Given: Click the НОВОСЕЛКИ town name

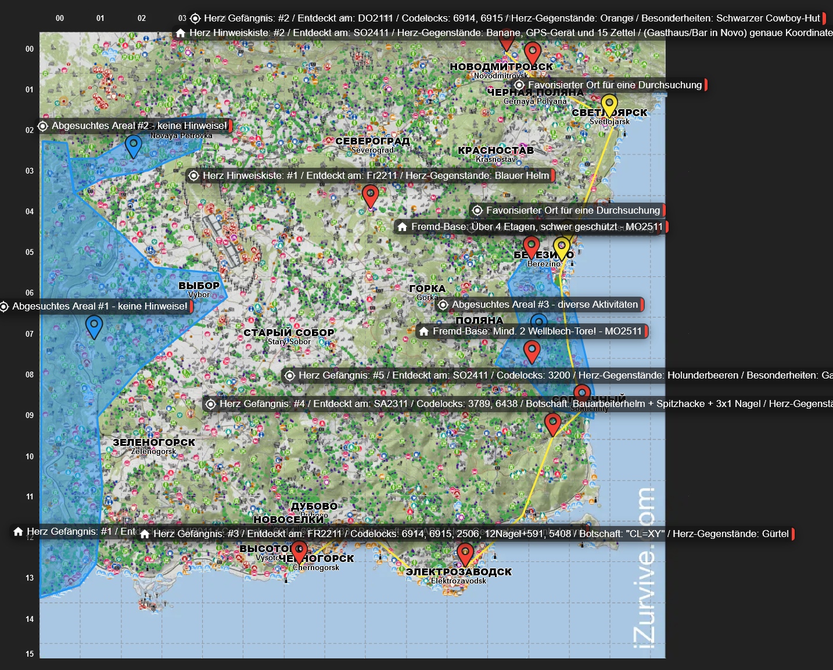Looking at the screenshot, I should pos(288,520).
